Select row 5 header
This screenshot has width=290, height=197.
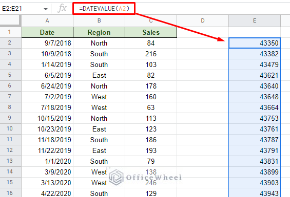(11, 75)
